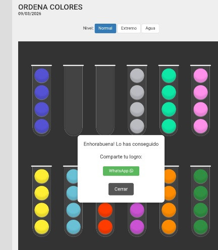Select the first empty tube, beside the blue tube
Viewport: 218px width, 250px height.
[73, 100]
